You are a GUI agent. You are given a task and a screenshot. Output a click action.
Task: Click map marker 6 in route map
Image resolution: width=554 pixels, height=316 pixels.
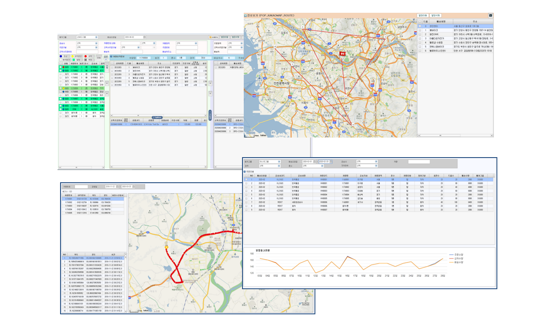(275, 46)
